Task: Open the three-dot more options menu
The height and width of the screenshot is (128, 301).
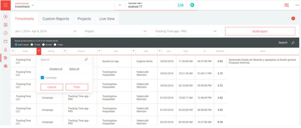Action: pyautogui.click(x=297, y=5)
